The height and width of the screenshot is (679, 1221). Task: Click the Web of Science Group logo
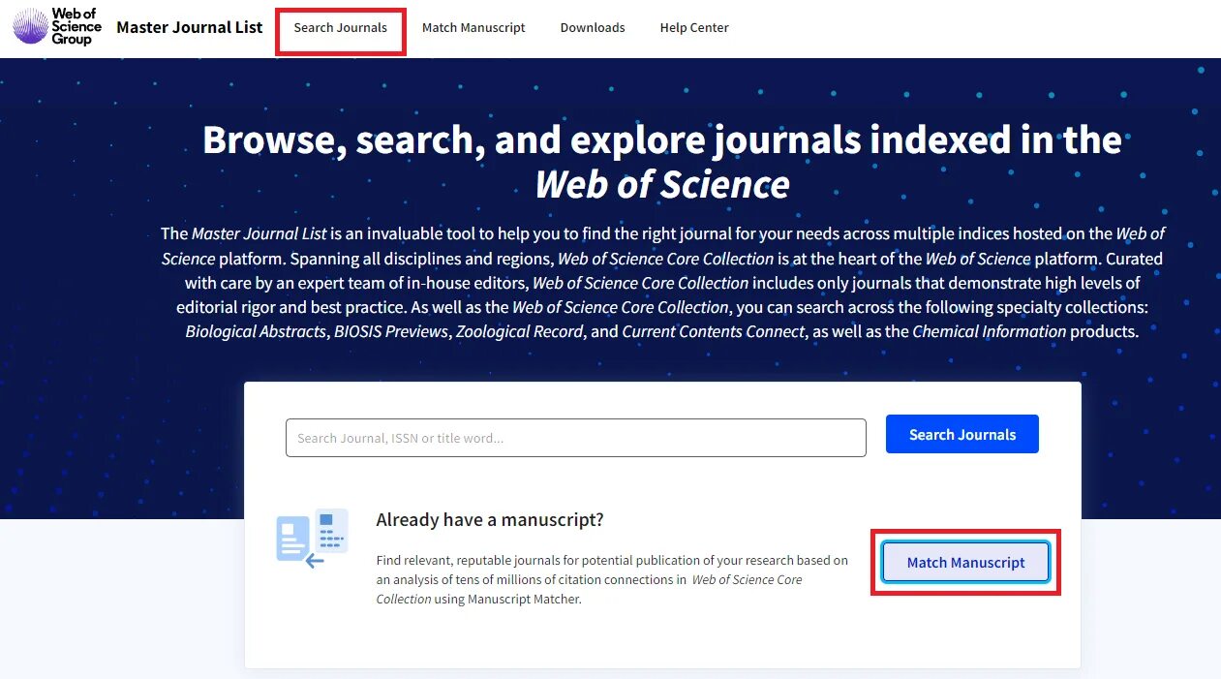click(57, 26)
